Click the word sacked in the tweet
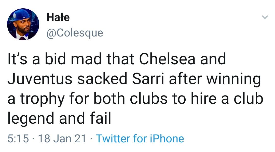Screen dimensions: 275x152 (102, 79)
